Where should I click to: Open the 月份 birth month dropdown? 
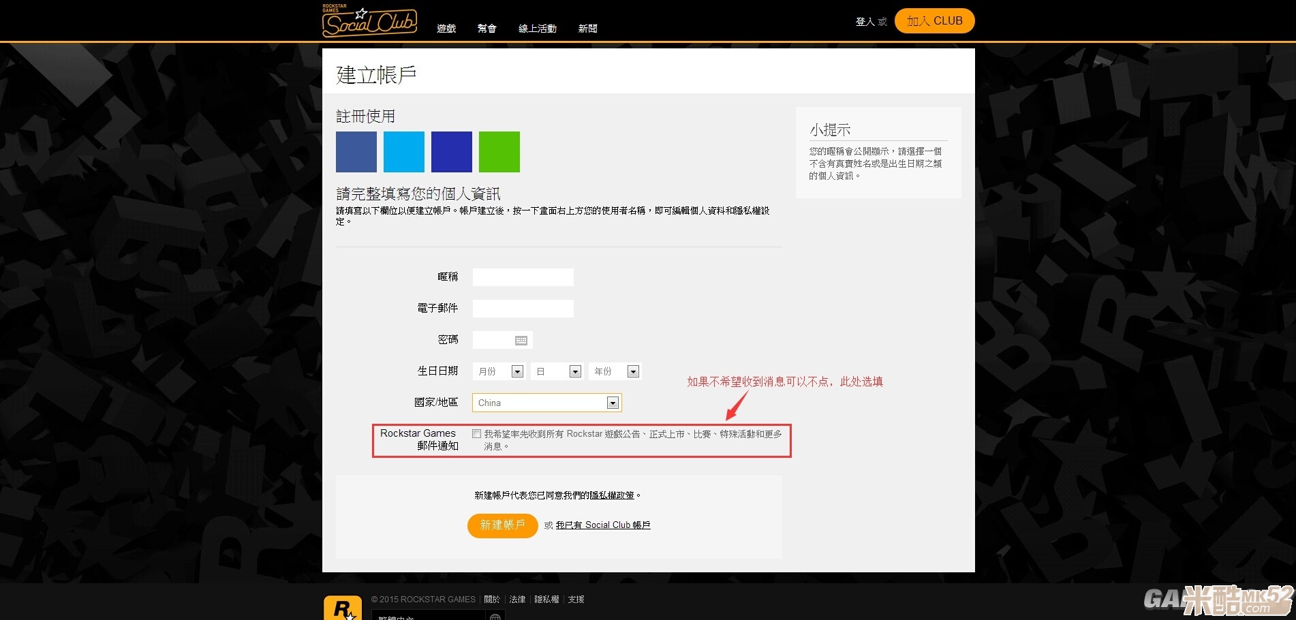pyautogui.click(x=501, y=371)
